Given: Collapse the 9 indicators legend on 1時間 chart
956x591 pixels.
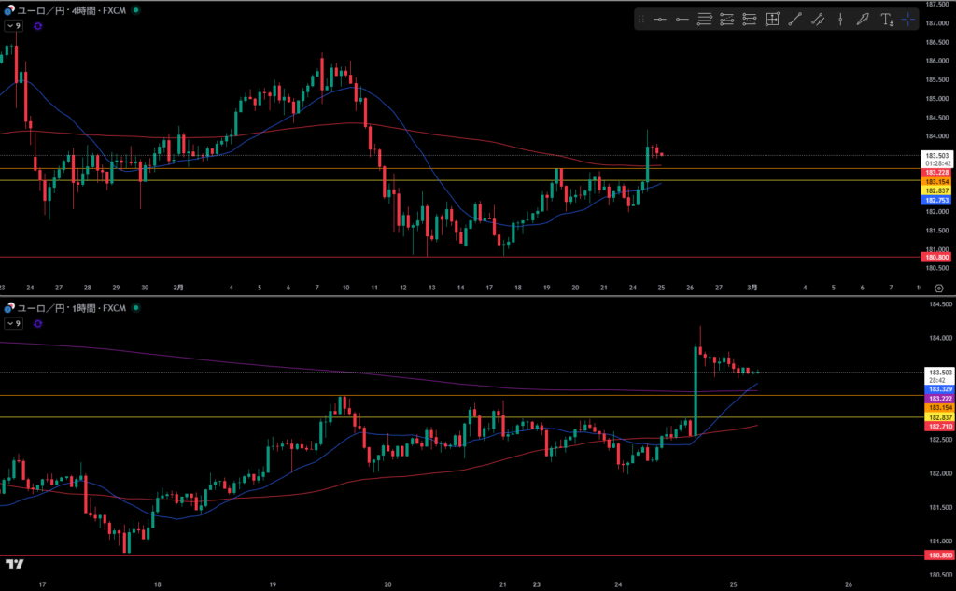Looking at the screenshot, I should click(x=13, y=323).
